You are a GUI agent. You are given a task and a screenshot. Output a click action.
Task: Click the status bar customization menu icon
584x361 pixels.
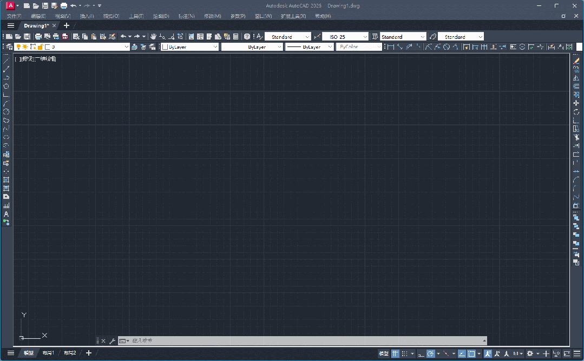[x=577, y=353]
